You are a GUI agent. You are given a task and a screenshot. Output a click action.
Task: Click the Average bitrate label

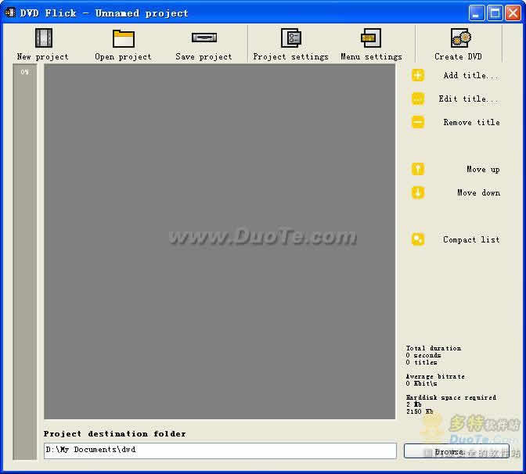pyautogui.click(x=435, y=376)
